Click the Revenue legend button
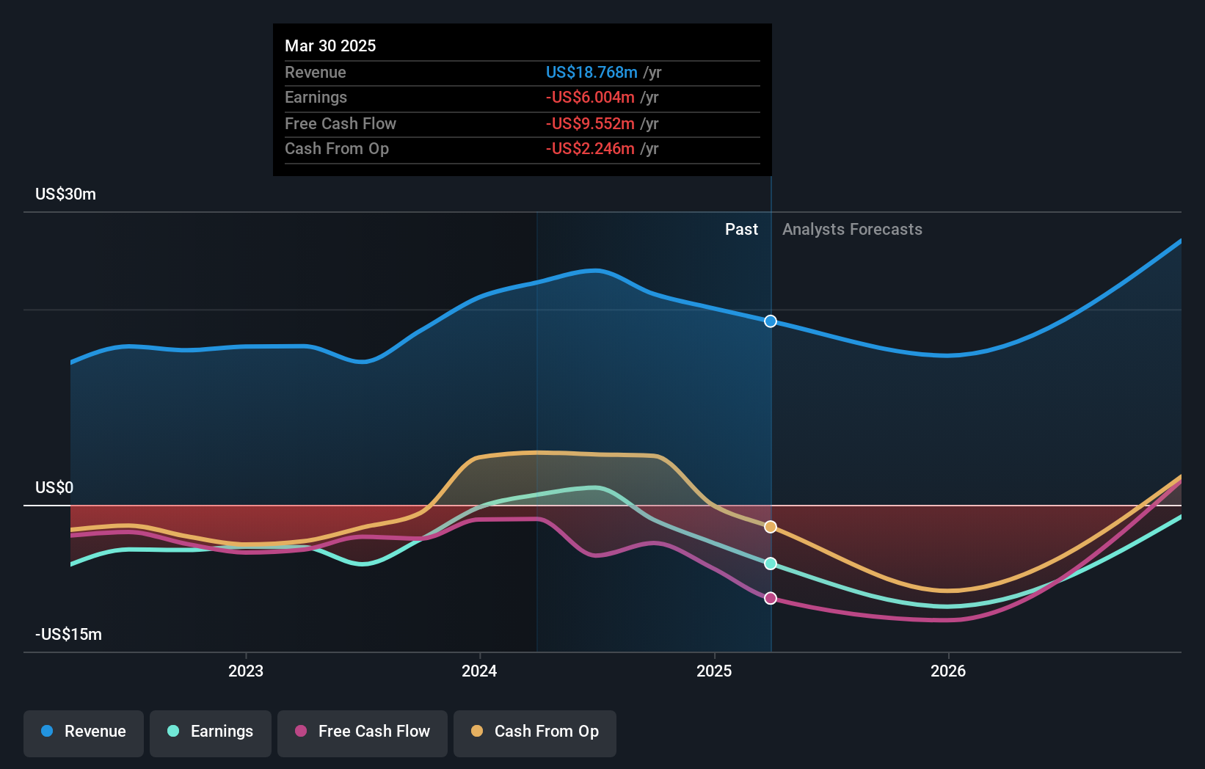This screenshot has height=769, width=1205. tap(83, 733)
